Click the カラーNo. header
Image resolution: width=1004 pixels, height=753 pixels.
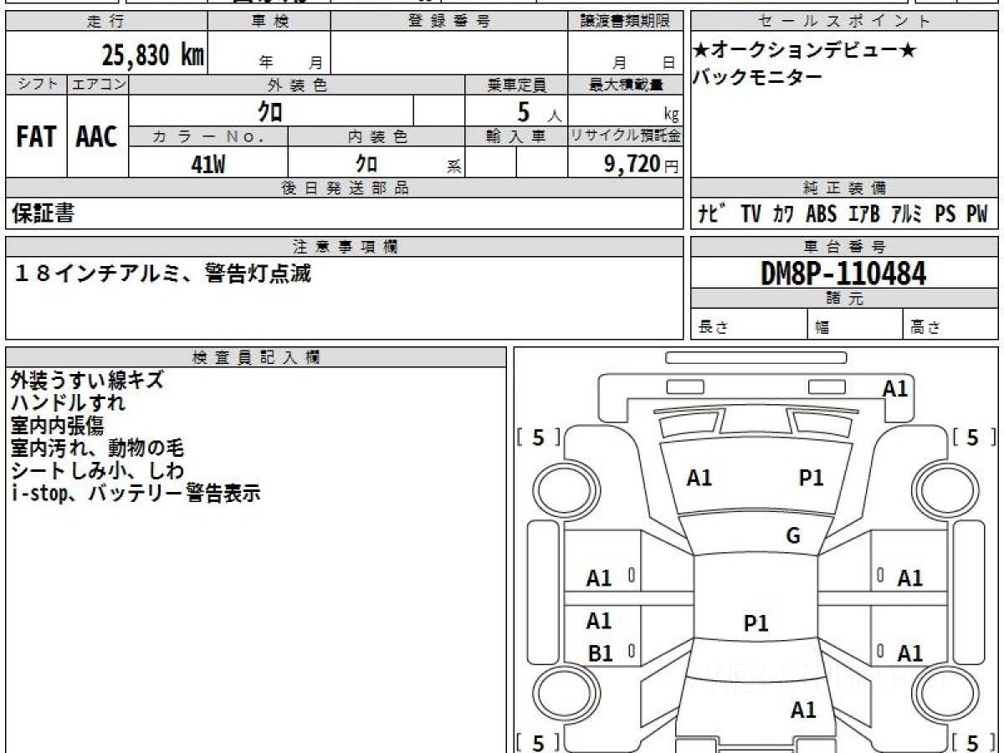click(x=208, y=136)
